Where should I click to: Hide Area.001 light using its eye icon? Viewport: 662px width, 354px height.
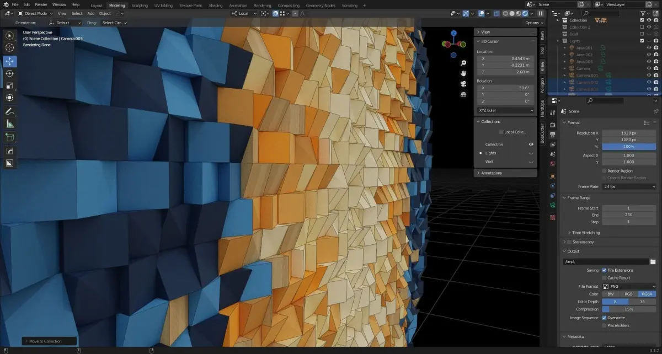(x=649, y=48)
